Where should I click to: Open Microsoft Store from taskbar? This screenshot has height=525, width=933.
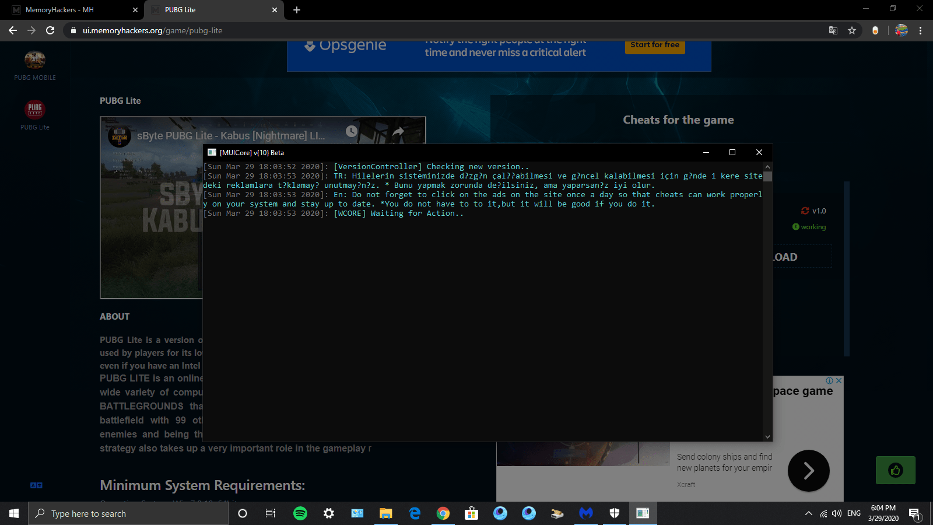tap(471, 513)
